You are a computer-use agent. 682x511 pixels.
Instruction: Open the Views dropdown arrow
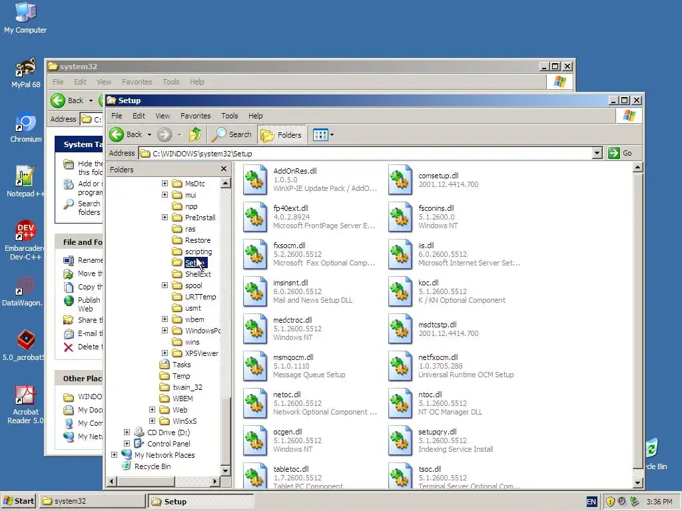332,134
